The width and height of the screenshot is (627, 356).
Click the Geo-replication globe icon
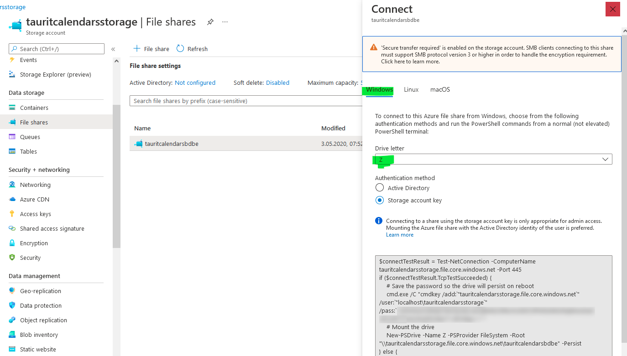click(12, 291)
